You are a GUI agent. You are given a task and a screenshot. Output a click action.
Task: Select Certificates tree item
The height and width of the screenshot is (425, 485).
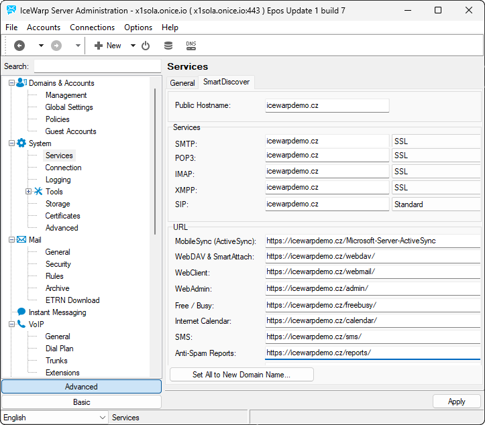62,216
